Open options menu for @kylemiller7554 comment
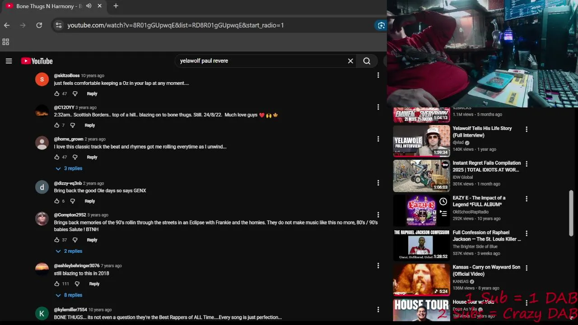578x325 pixels. tap(378, 310)
